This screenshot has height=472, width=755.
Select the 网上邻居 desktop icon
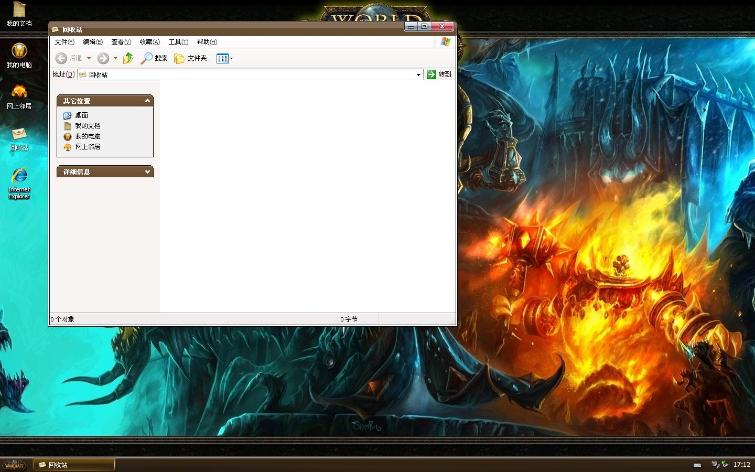[x=19, y=97]
